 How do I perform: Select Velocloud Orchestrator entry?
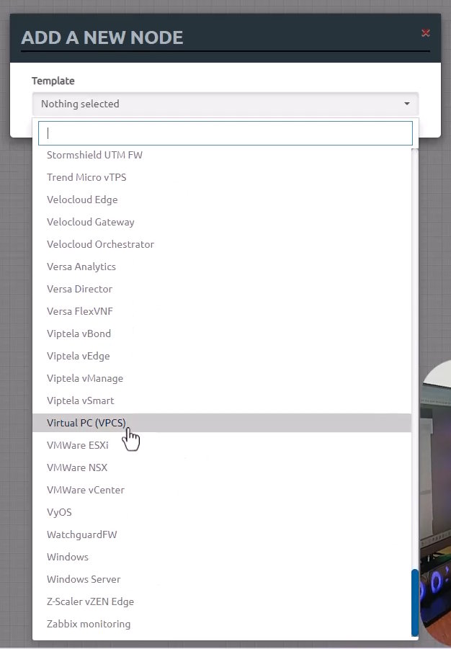222,245
